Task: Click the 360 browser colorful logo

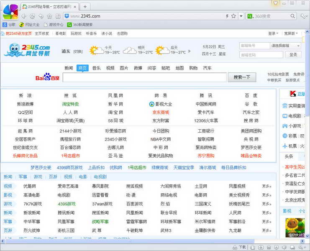Action: (x=11, y=12)
